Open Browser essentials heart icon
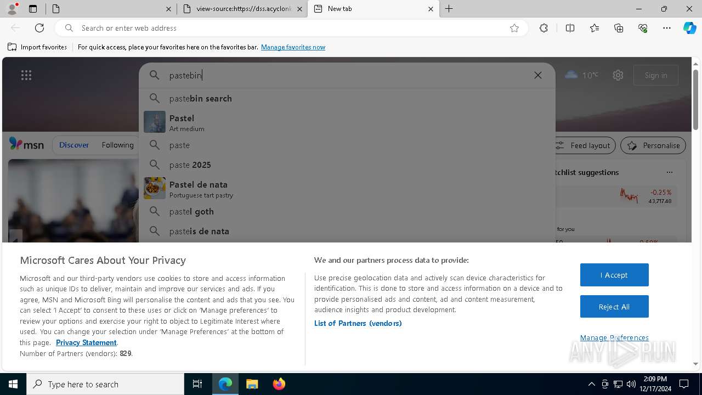 (x=643, y=28)
